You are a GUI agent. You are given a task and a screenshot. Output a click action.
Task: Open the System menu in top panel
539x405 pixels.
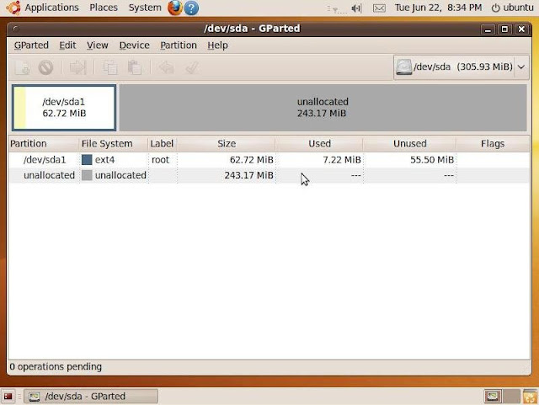point(145,8)
